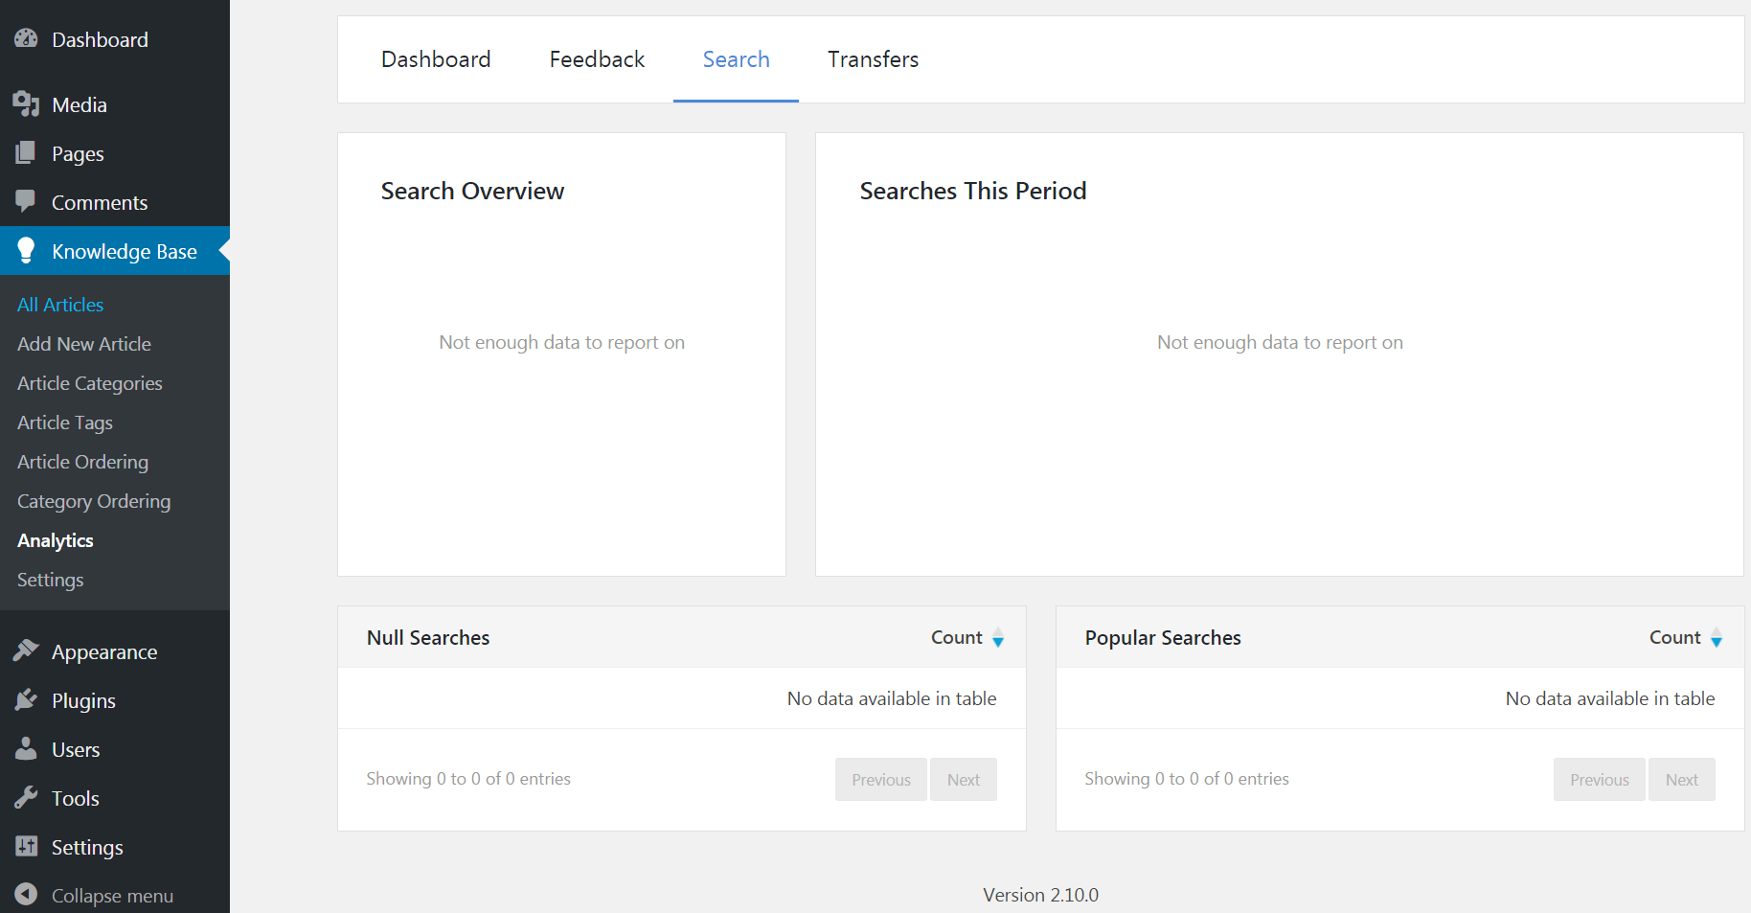Switch to the Feedback tab

pos(597,59)
